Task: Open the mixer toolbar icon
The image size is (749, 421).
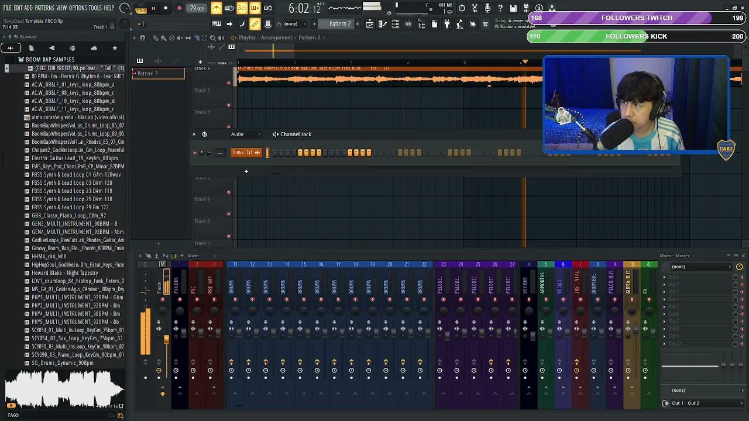Action: tap(408, 24)
